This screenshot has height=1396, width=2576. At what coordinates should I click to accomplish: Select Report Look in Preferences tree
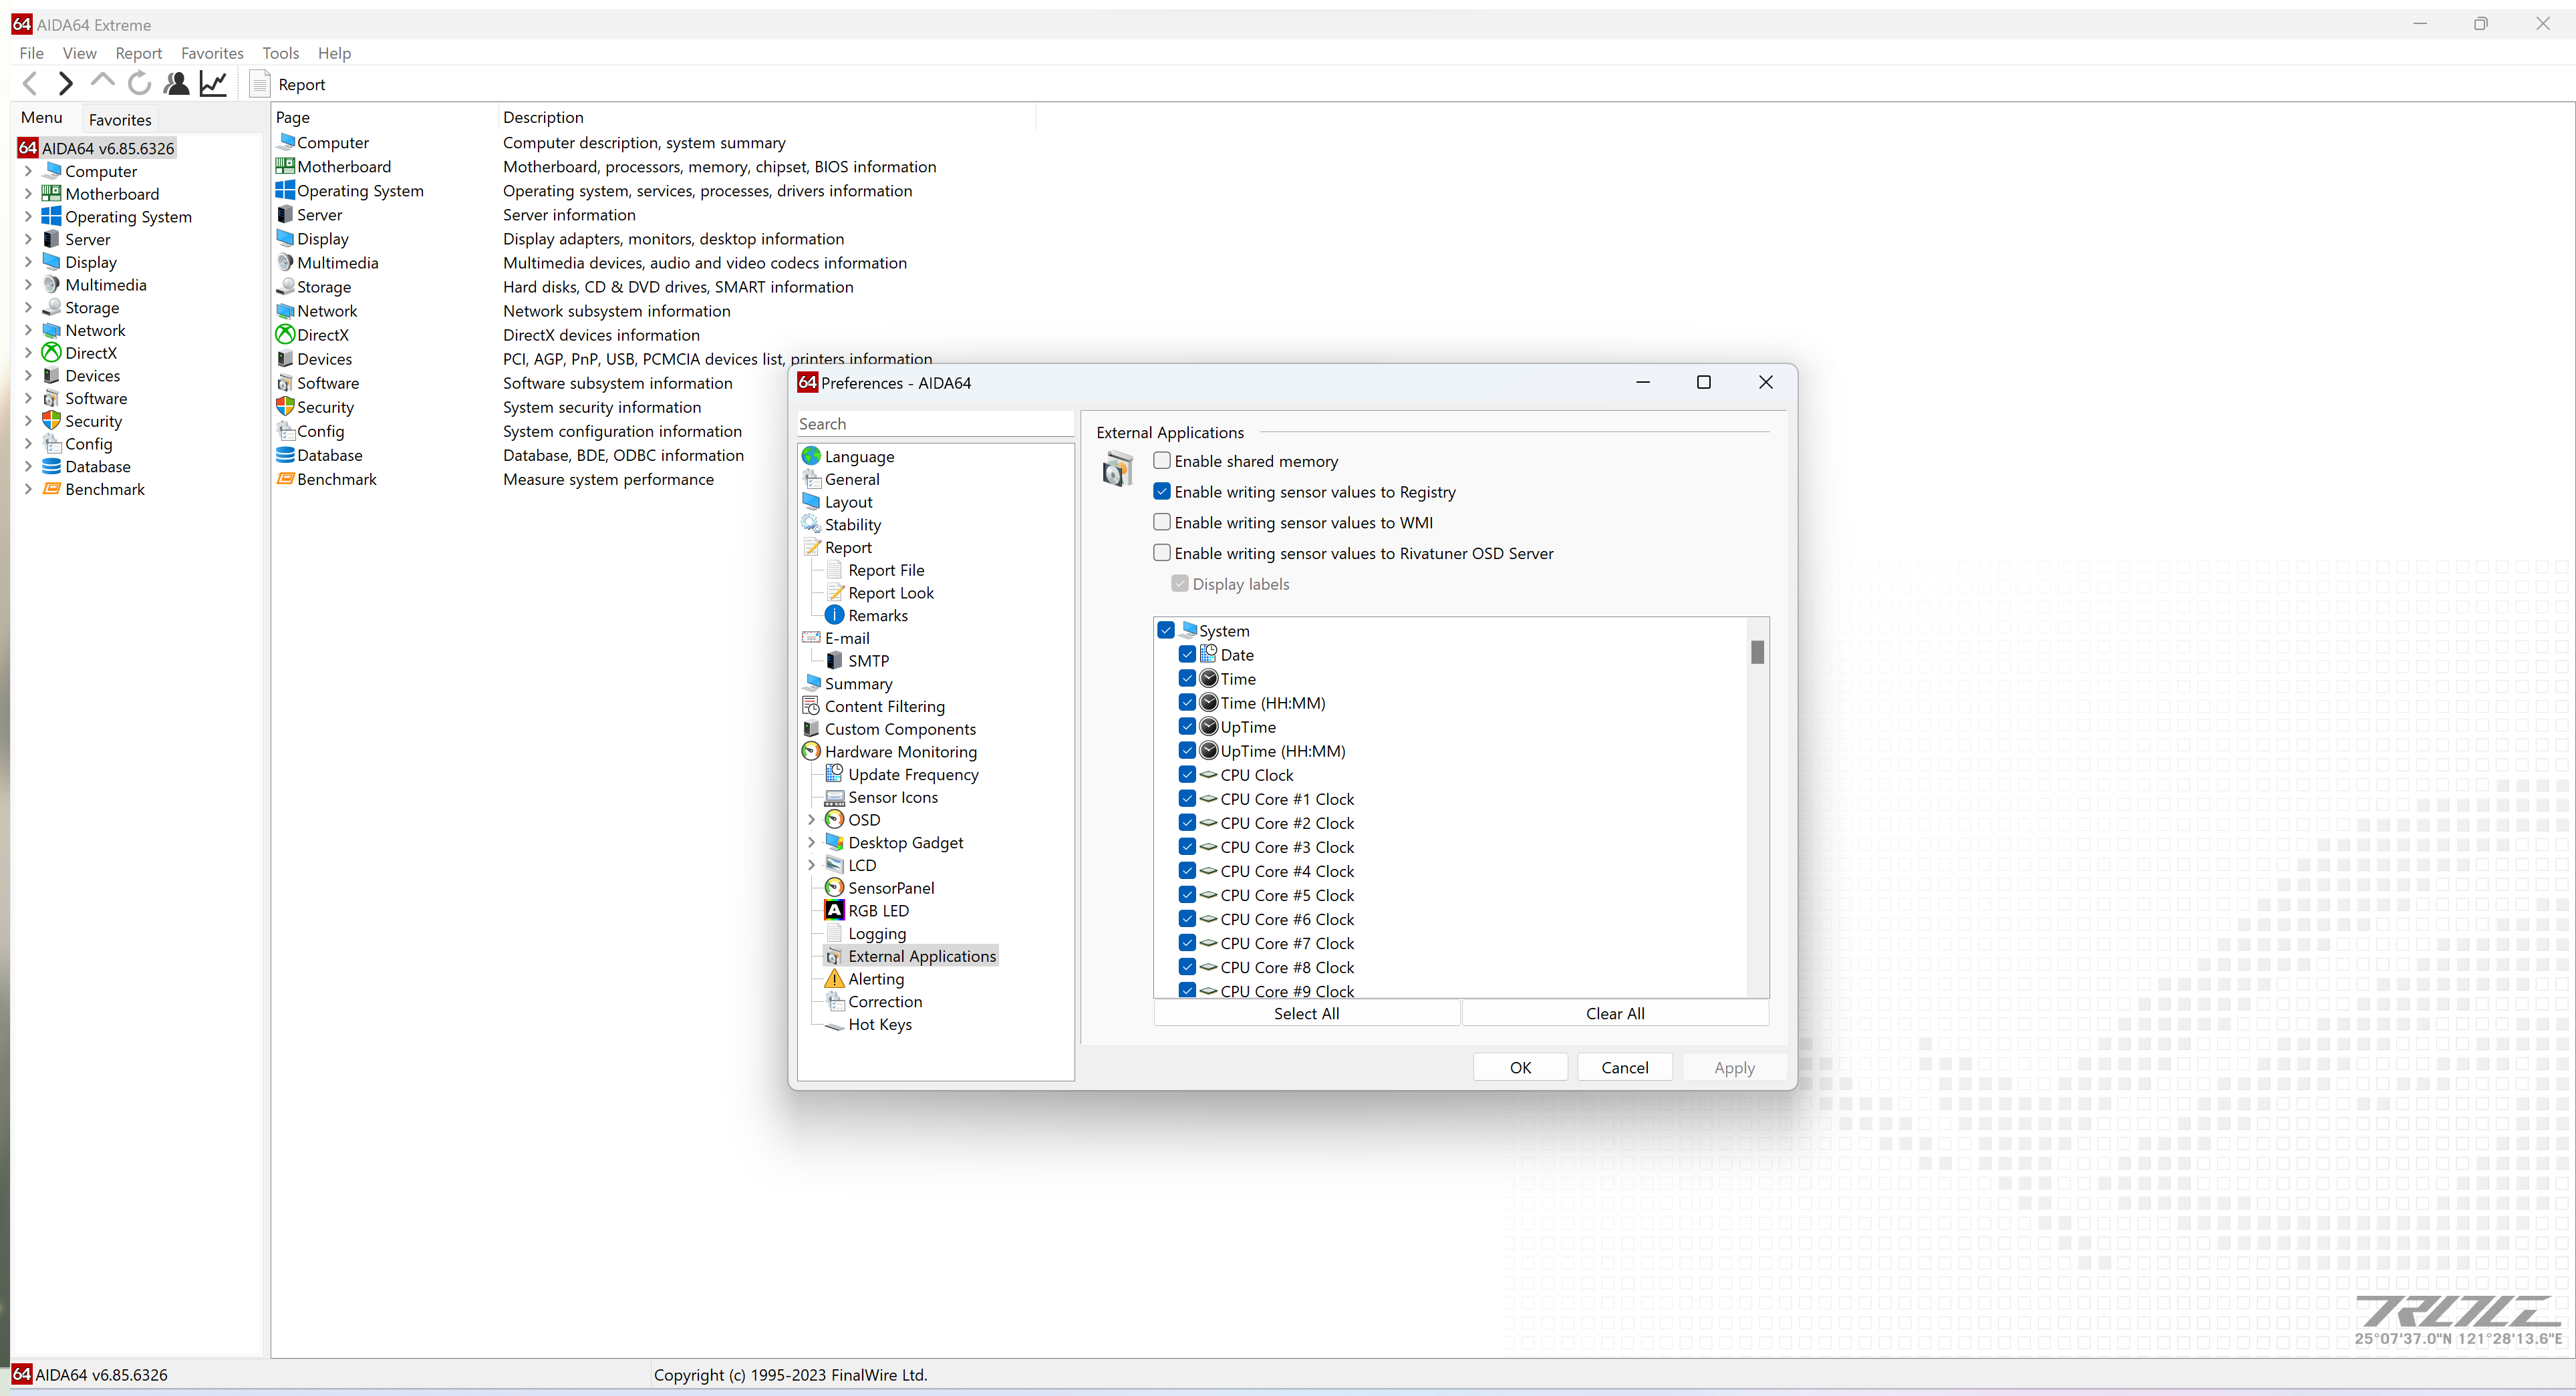coord(891,592)
